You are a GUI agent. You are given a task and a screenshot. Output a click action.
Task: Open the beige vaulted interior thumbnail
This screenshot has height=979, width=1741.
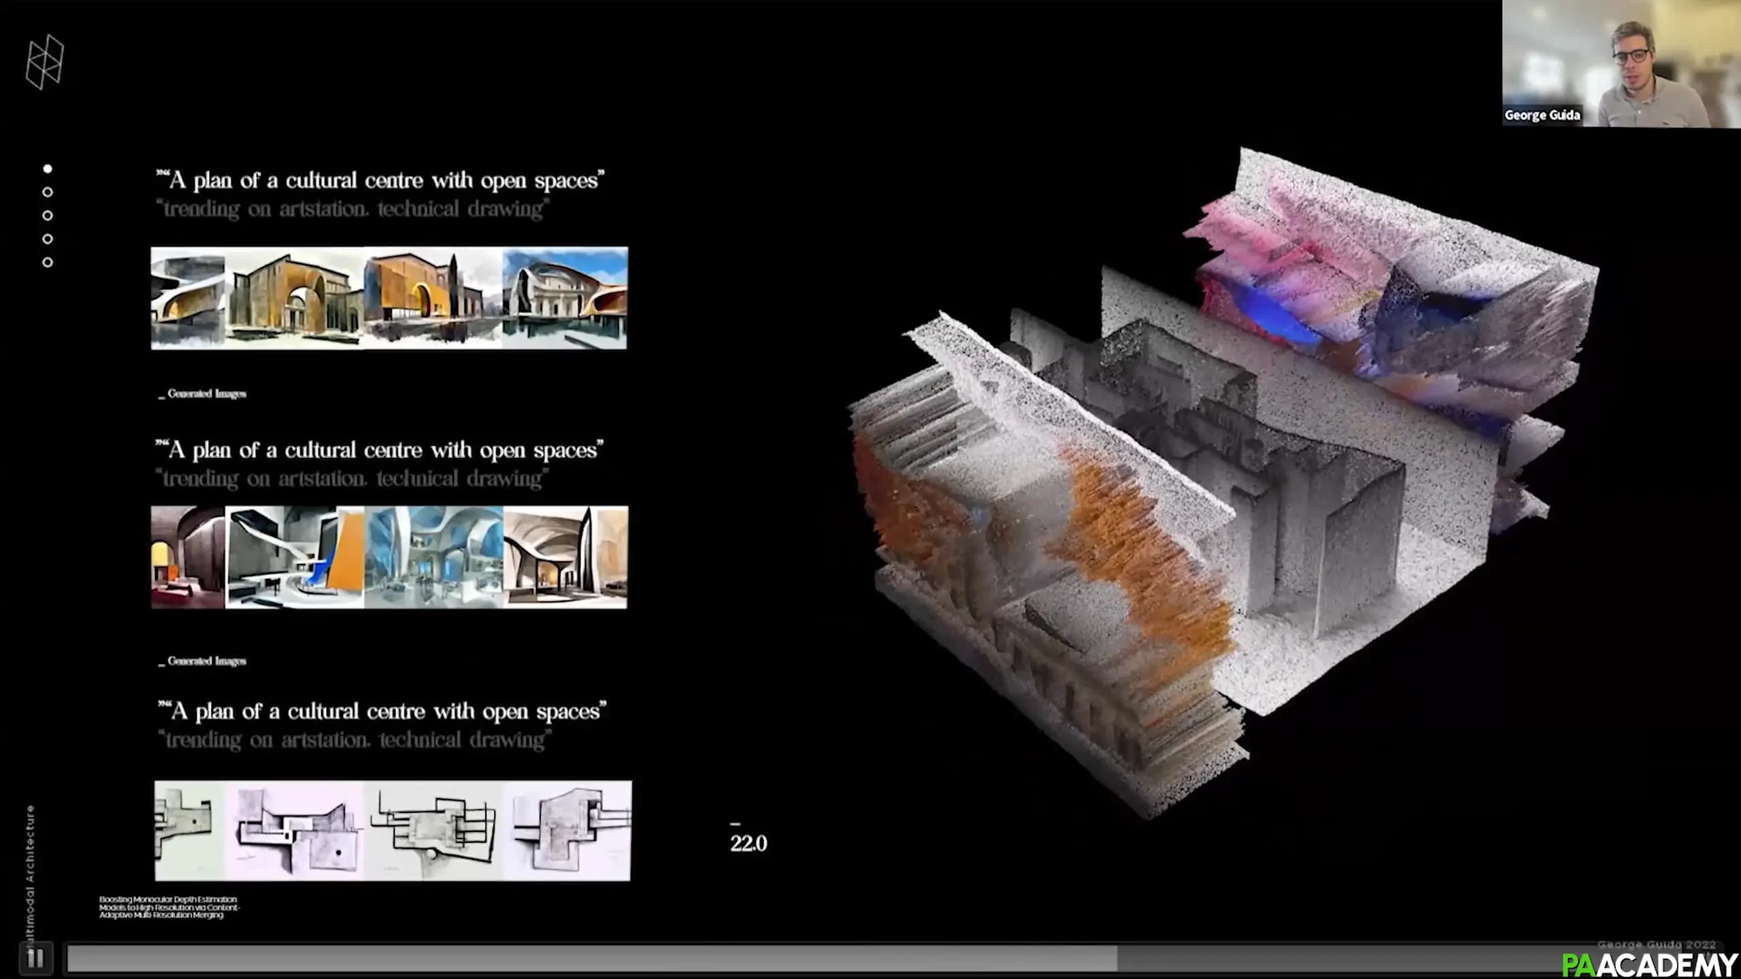[x=566, y=557]
